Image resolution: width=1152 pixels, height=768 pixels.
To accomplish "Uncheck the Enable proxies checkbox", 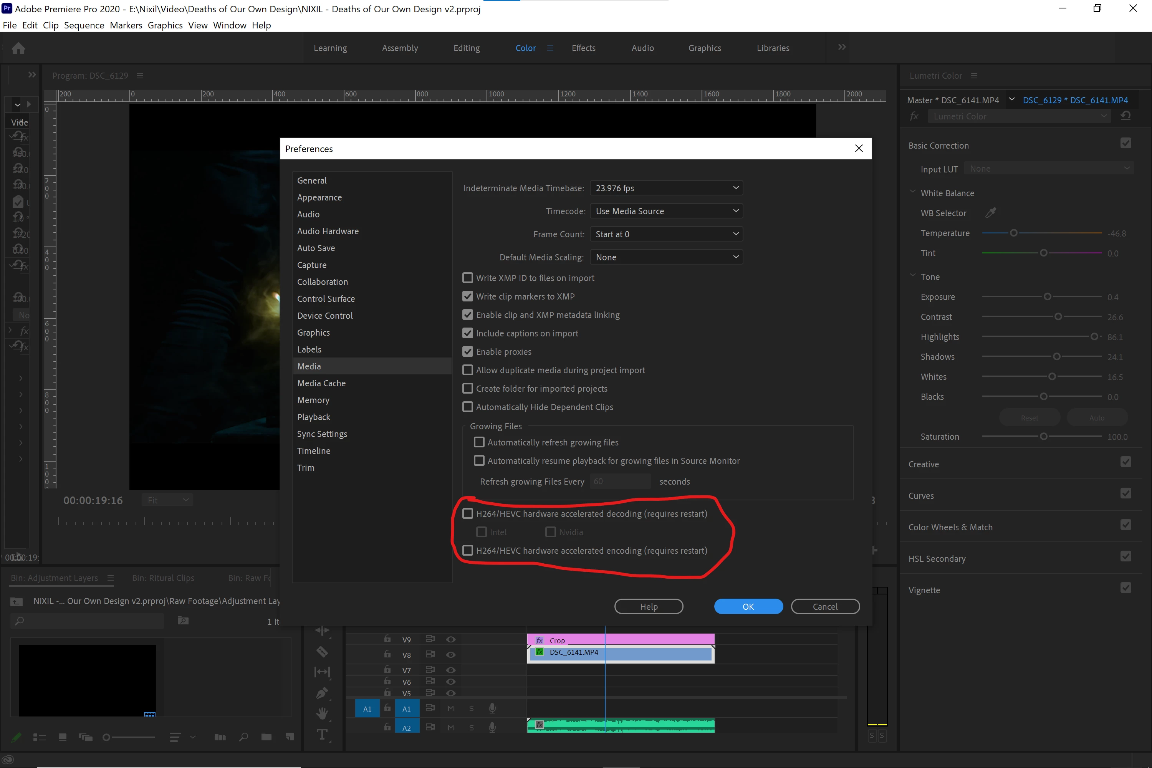I will pos(468,352).
